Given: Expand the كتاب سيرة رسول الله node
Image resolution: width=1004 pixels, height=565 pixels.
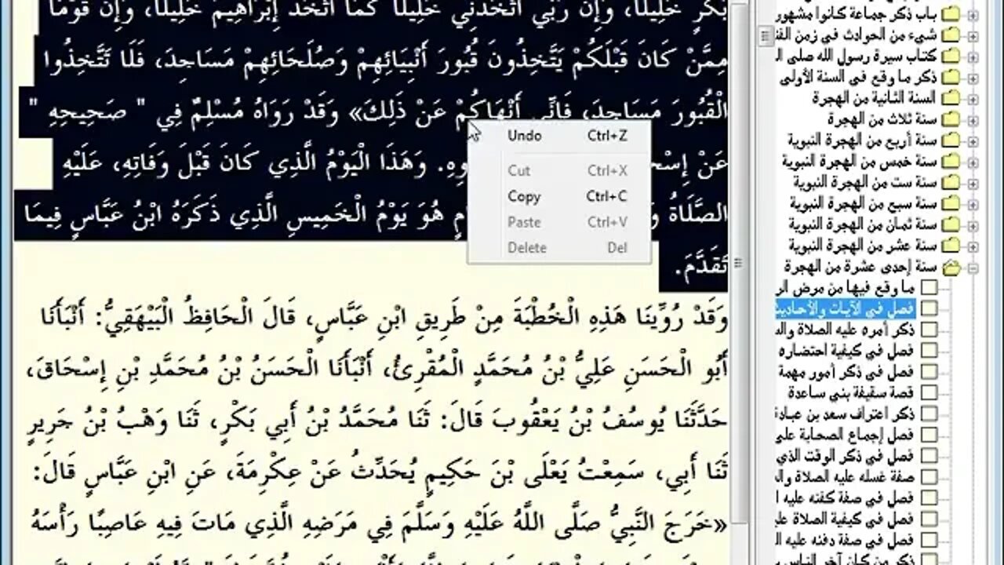Looking at the screenshot, I should coord(973,56).
